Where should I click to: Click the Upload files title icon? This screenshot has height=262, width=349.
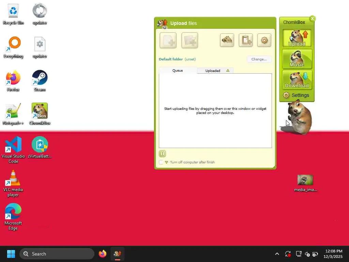pyautogui.click(x=163, y=24)
